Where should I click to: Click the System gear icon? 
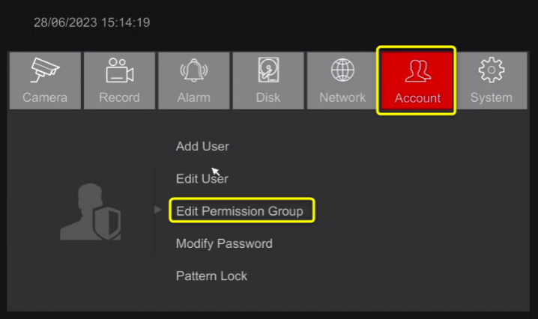coord(492,71)
